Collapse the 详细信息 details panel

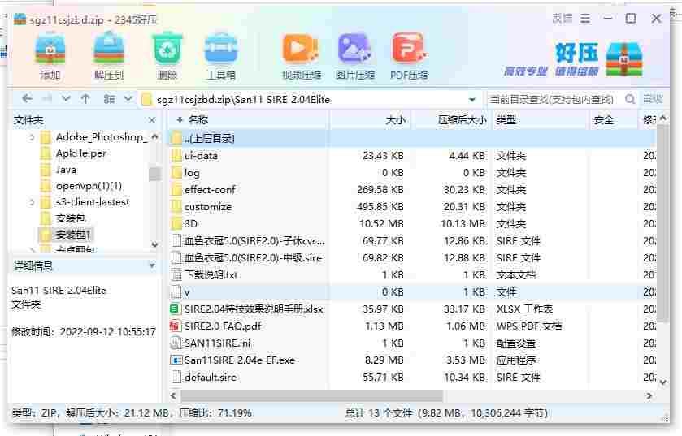point(152,265)
